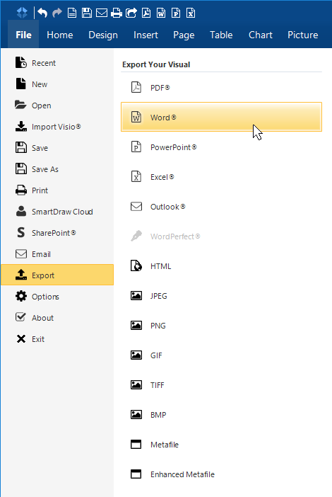Select SharePoint® in the File menu
This screenshot has width=332, height=497.
[x=57, y=233]
